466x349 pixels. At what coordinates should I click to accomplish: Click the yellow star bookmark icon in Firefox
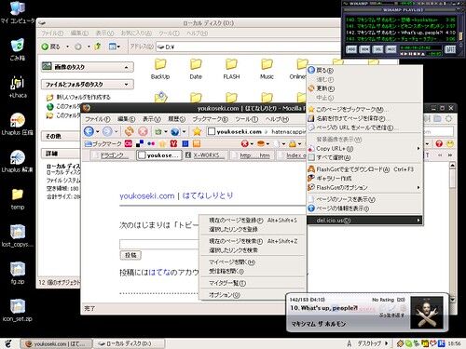pyautogui.click(x=197, y=131)
